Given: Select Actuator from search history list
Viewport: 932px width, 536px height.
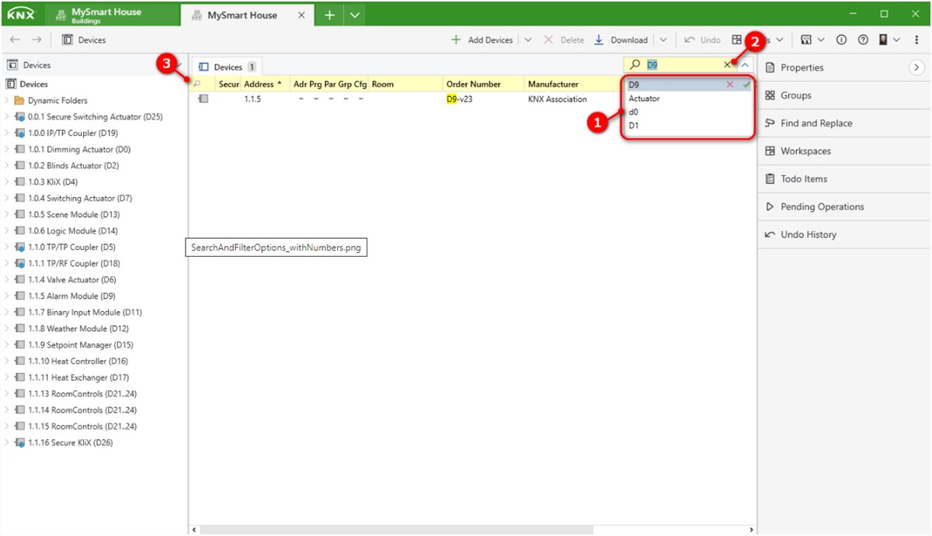Looking at the screenshot, I should (687, 99).
